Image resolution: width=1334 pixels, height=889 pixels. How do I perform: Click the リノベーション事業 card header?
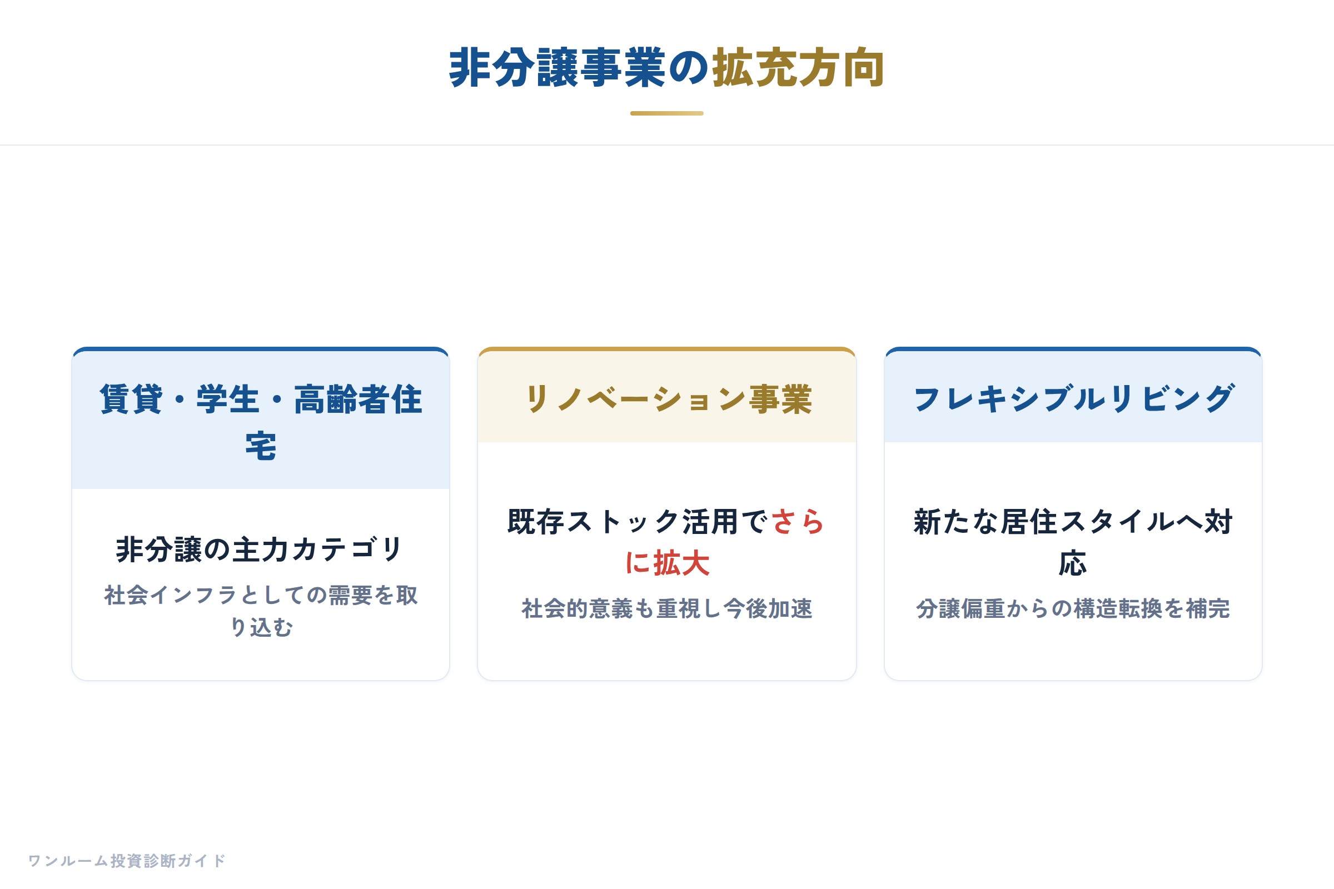(667, 397)
